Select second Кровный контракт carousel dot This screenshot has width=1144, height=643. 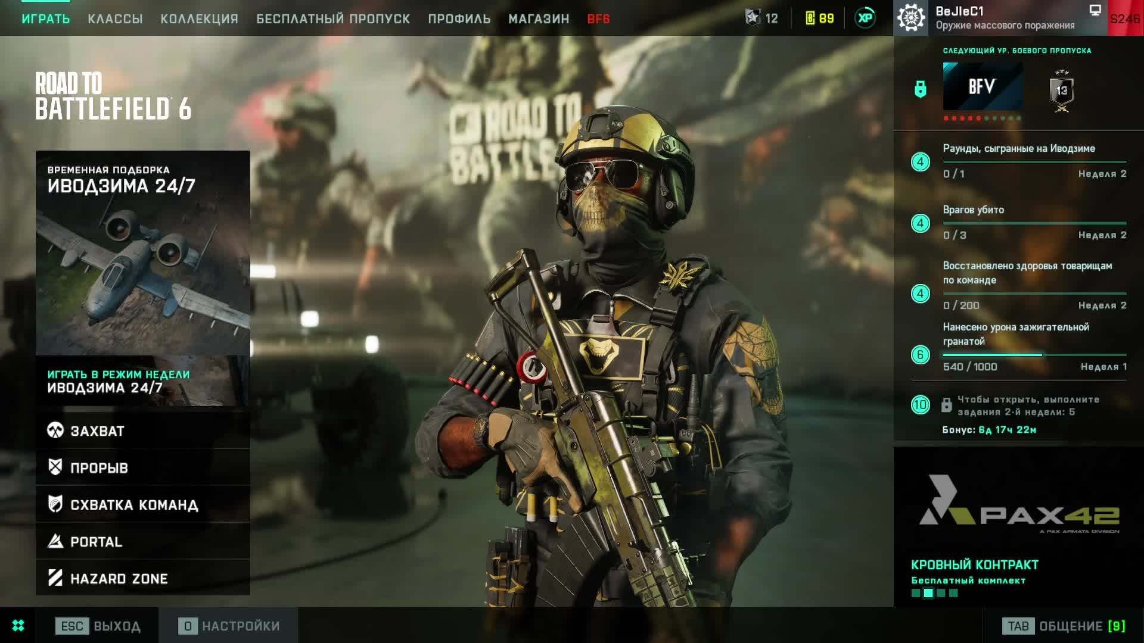click(928, 593)
